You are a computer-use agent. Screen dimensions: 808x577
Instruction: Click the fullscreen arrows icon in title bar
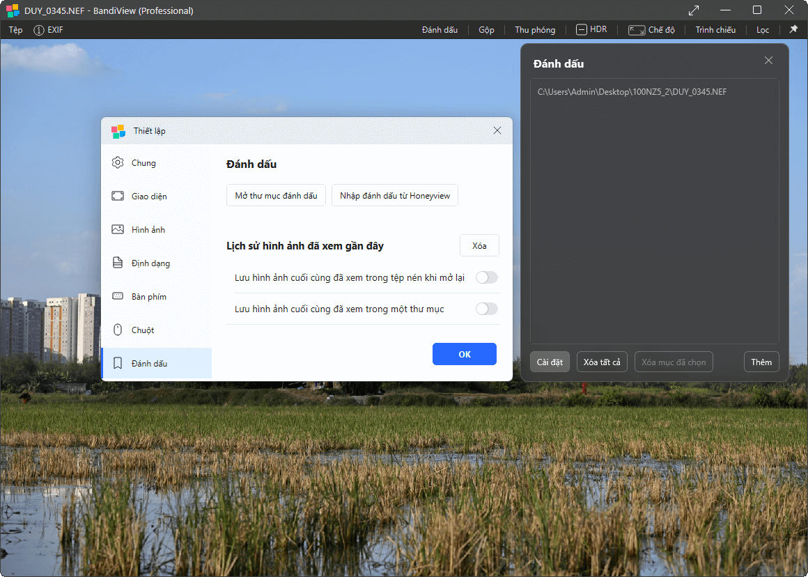(694, 10)
